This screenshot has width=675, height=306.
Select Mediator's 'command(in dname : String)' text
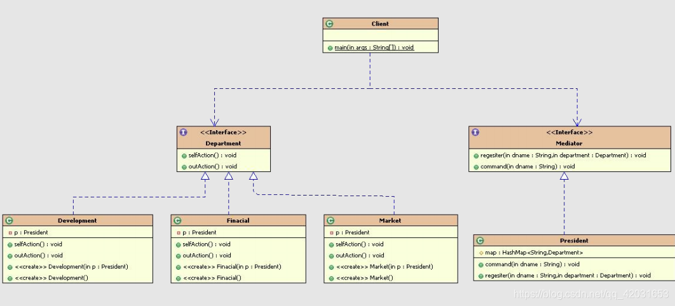coord(528,167)
